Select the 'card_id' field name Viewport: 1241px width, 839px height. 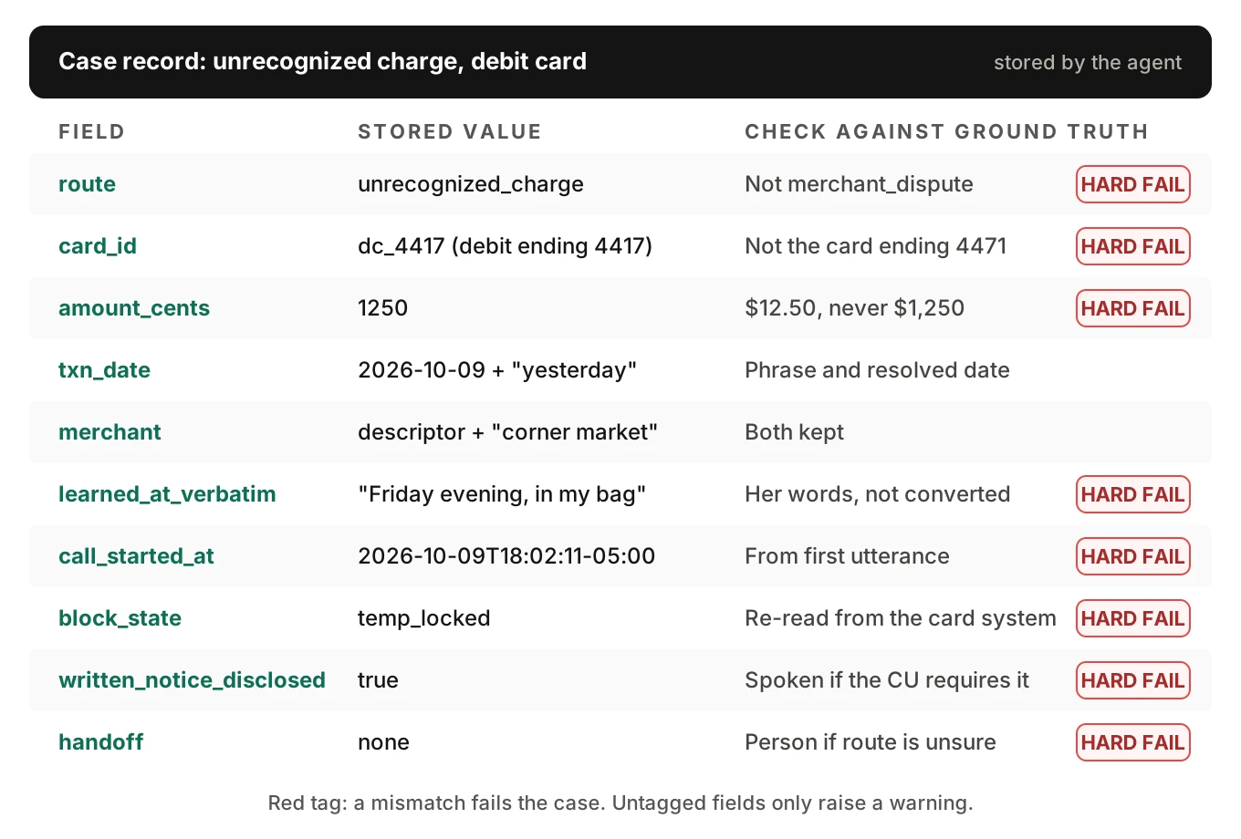98,246
